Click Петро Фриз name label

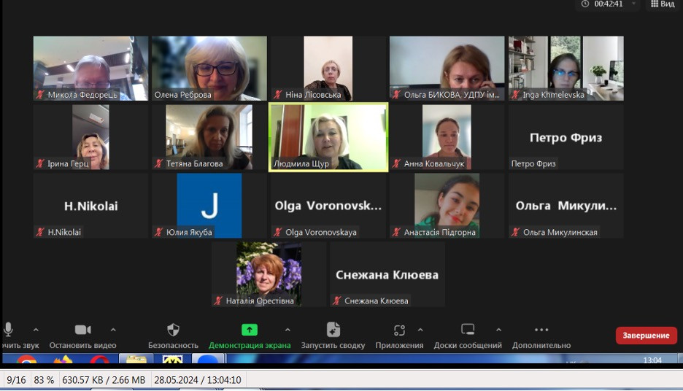click(533, 163)
